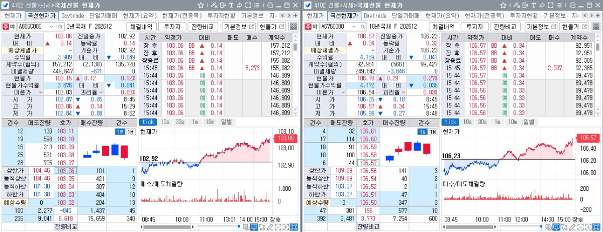Image resolution: width=603 pixels, height=232 pixels.
Task: Click the grid layout icon in right window
Action: click(595, 27)
